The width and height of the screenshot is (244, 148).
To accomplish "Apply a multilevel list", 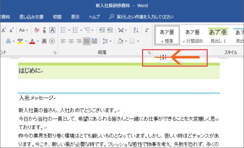I will (x=87, y=30).
